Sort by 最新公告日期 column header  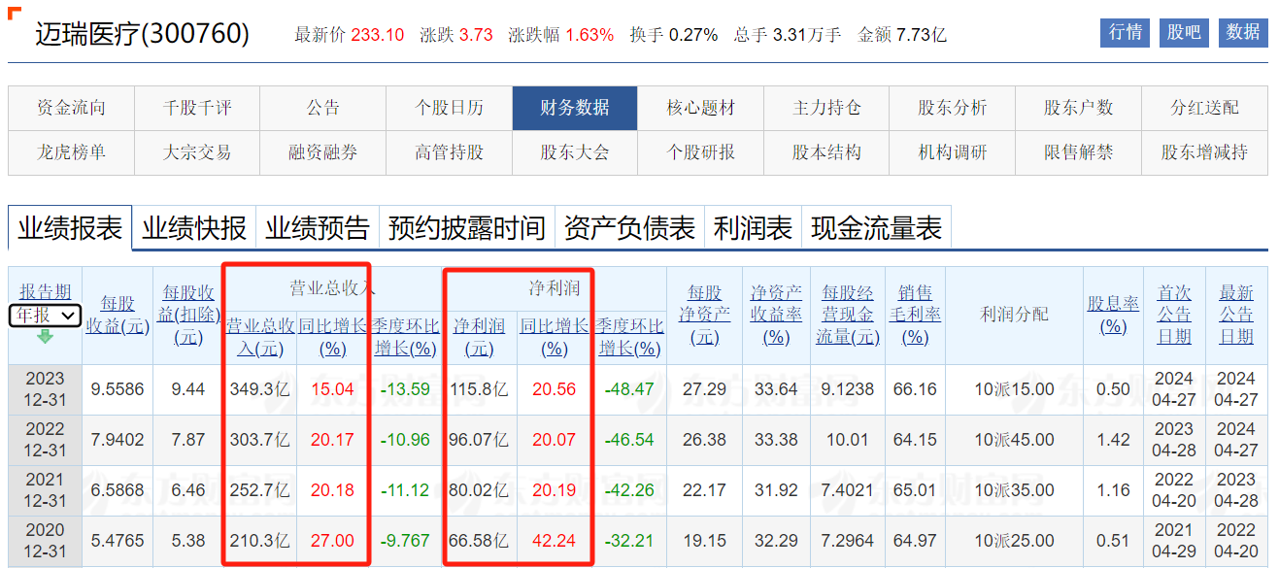1236,315
